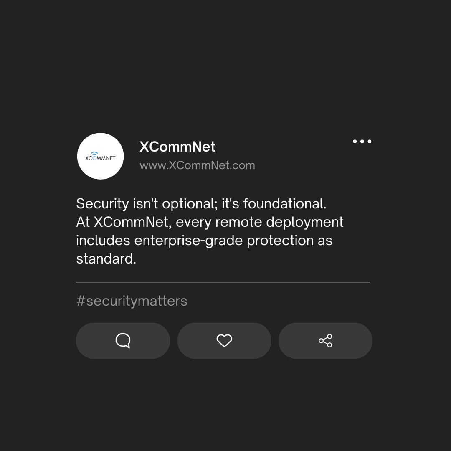Share the post via the share icon
451x451 pixels.
tap(325, 341)
